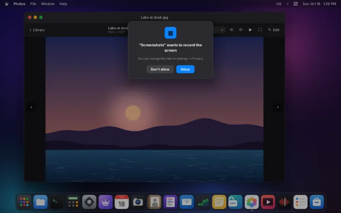Open the File menu
Image resolution: width=341 pixels, height=213 pixels.
tap(33, 4)
